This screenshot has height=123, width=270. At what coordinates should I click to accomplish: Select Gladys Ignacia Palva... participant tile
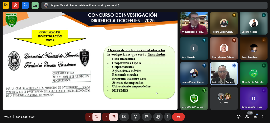coord(224,48)
